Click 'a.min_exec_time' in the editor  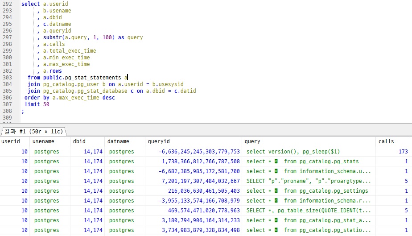pos(66,57)
